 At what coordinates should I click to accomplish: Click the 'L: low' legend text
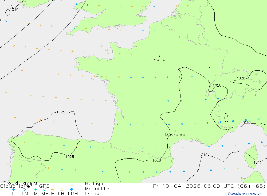tap(92, 194)
